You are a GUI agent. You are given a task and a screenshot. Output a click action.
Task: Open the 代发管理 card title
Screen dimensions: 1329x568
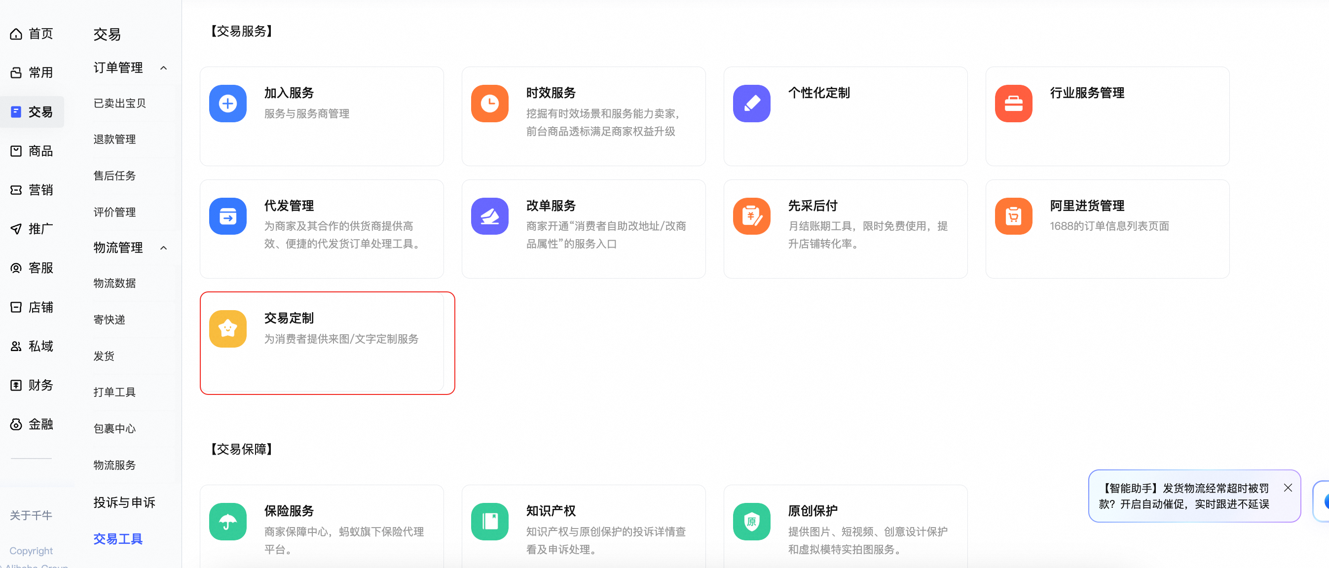tap(289, 206)
